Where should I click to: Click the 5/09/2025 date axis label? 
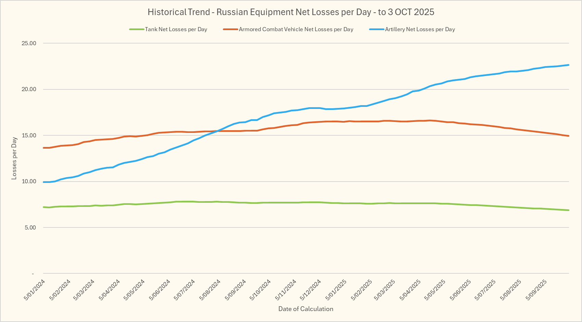[x=536, y=290]
